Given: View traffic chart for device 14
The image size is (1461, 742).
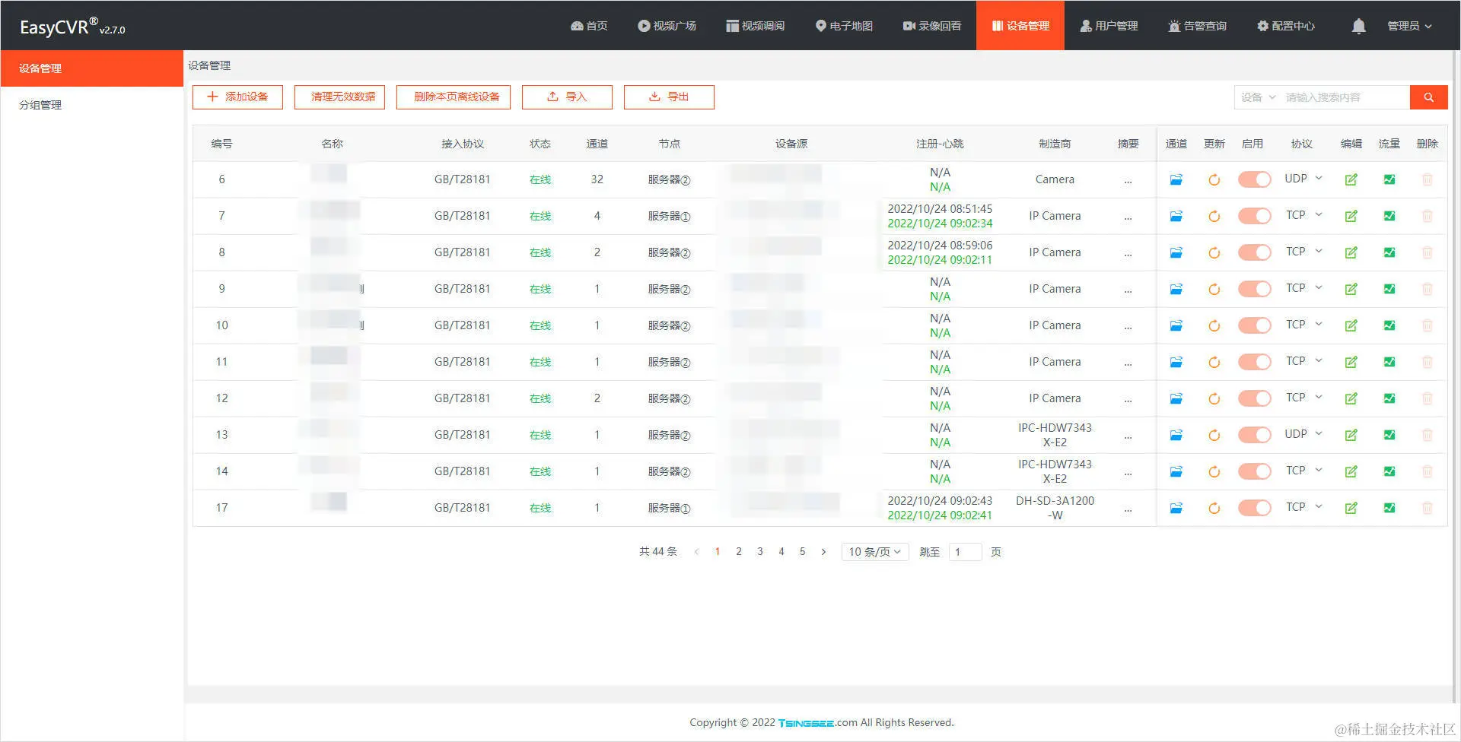Looking at the screenshot, I should 1389,471.
